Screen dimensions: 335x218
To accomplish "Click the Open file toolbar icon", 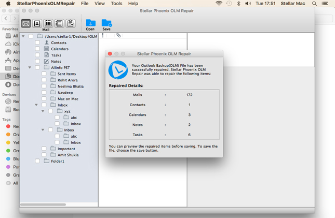I will [90, 23].
